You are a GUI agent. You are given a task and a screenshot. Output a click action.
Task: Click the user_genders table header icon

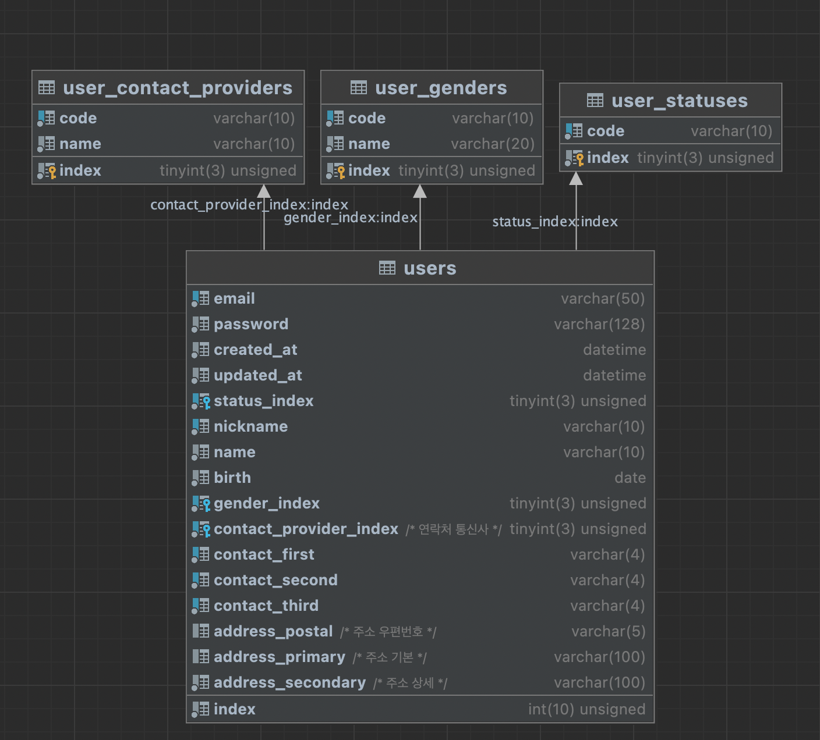tap(359, 88)
